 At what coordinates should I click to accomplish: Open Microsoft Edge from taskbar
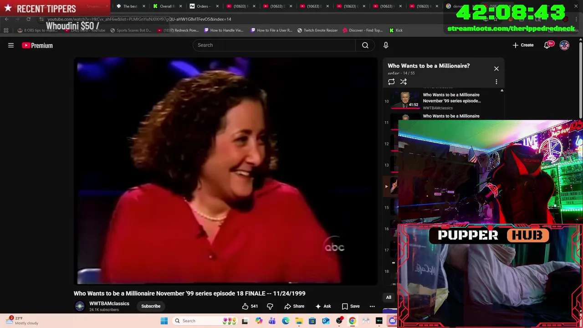[286, 321]
